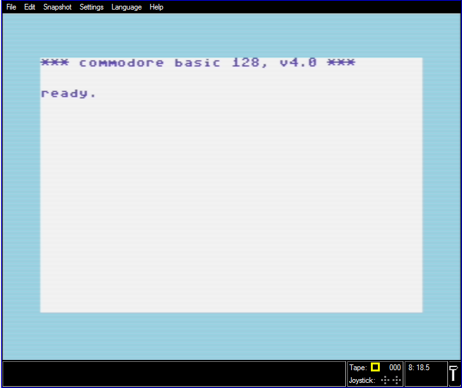This screenshot has width=462, height=388.
Task: Click the commodore basic 128 banner text
Action: [198, 62]
